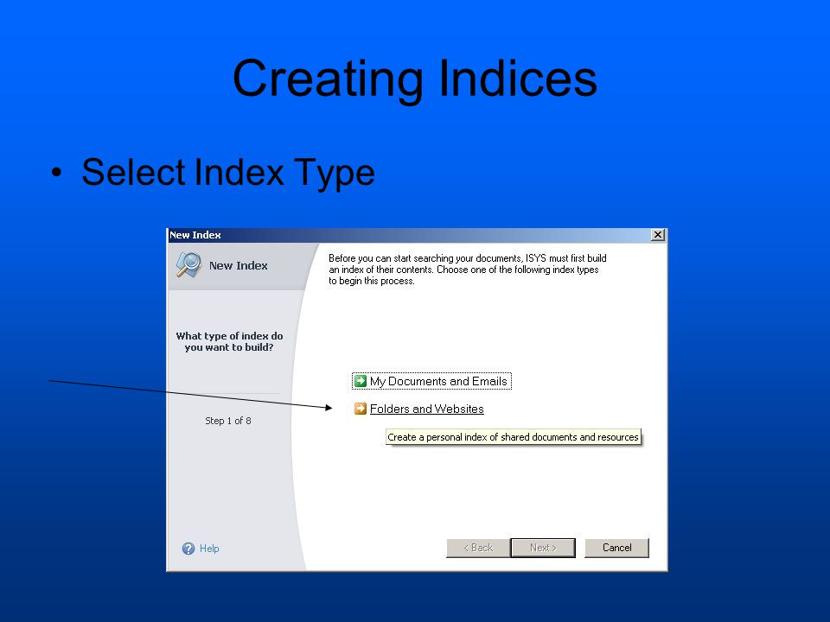Cancel the New Index wizard
The width and height of the screenshot is (830, 622).
616,548
